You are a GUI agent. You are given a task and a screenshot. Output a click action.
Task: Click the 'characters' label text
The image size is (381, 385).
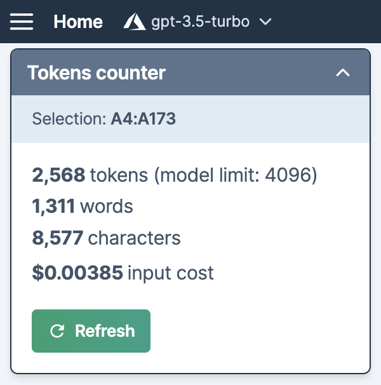coord(134,238)
